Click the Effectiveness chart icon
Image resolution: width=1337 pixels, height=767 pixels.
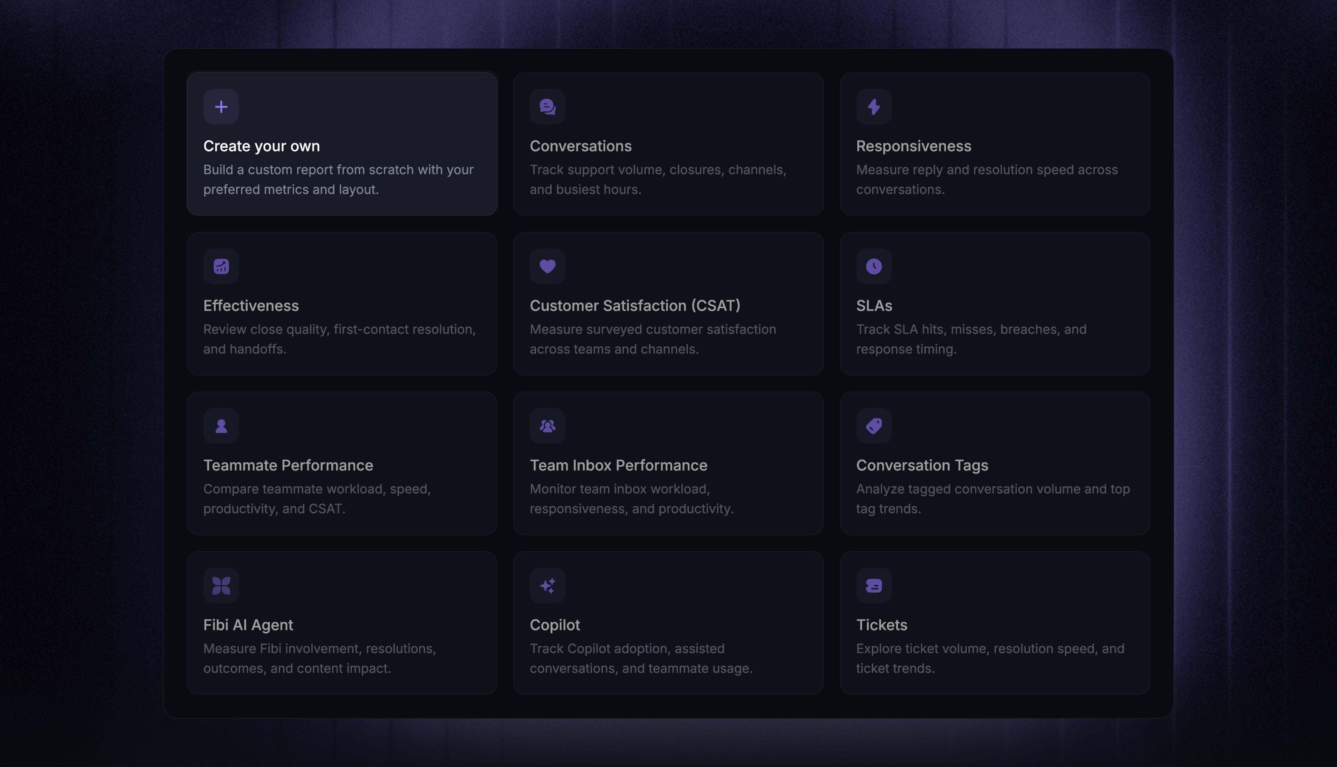(221, 266)
